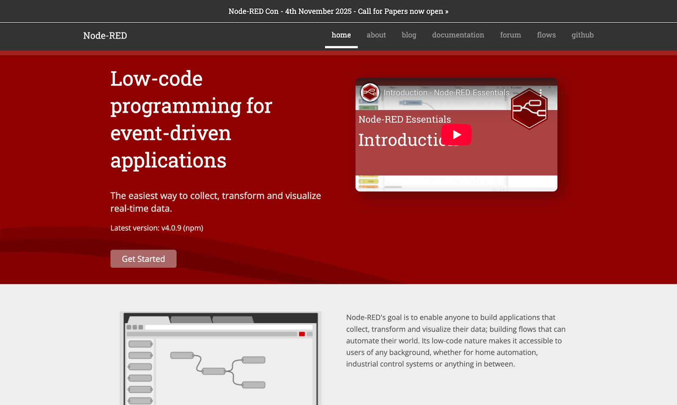Go to the github link
677x405 pixels.
tap(582, 35)
